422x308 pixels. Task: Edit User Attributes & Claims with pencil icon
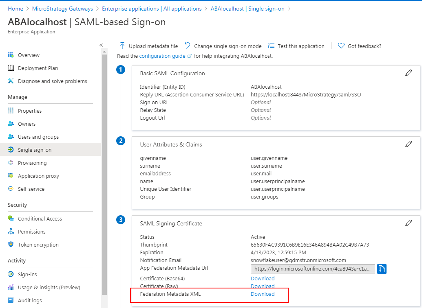pyautogui.click(x=408, y=144)
